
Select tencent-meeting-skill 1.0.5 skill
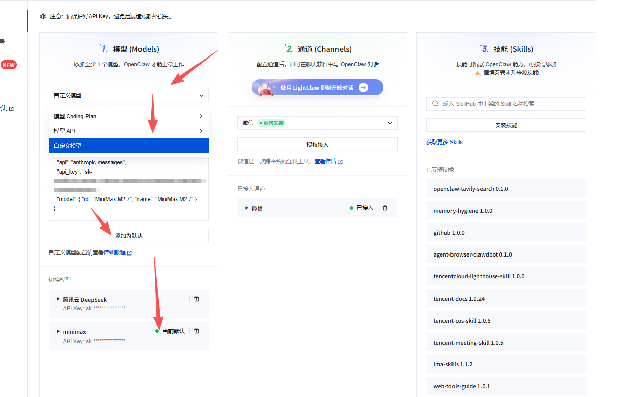506,343
